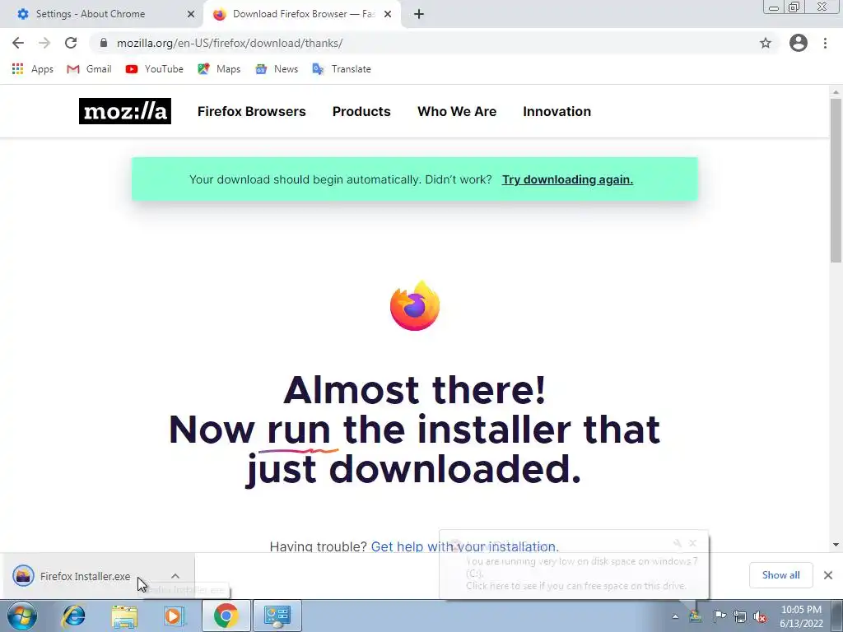The width and height of the screenshot is (843, 632).
Task: Open the Windows Start menu
Action: (22, 616)
